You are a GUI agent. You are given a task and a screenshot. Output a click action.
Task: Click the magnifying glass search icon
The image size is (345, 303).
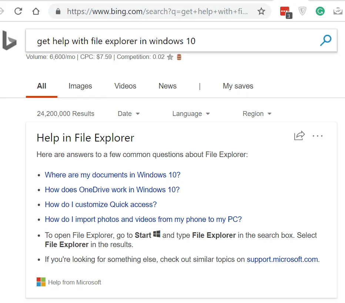click(x=326, y=40)
